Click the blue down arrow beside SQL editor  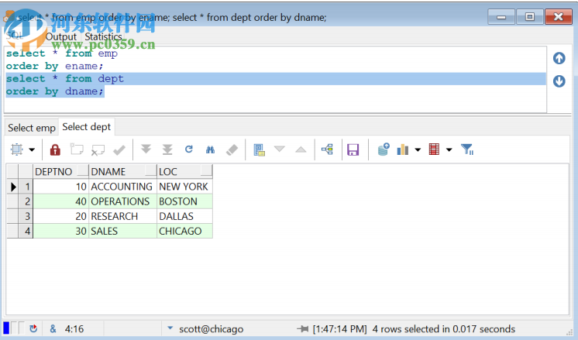pos(559,81)
